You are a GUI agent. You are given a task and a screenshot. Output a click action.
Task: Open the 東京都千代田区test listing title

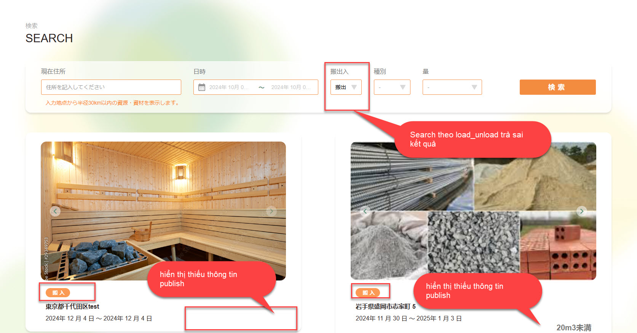(x=72, y=306)
